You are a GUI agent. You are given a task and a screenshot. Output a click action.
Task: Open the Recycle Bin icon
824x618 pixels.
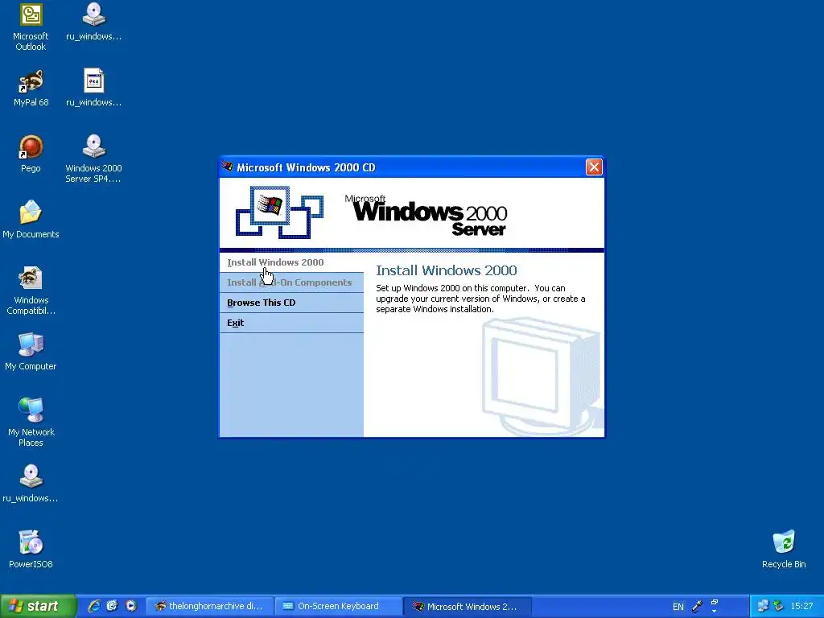click(784, 549)
